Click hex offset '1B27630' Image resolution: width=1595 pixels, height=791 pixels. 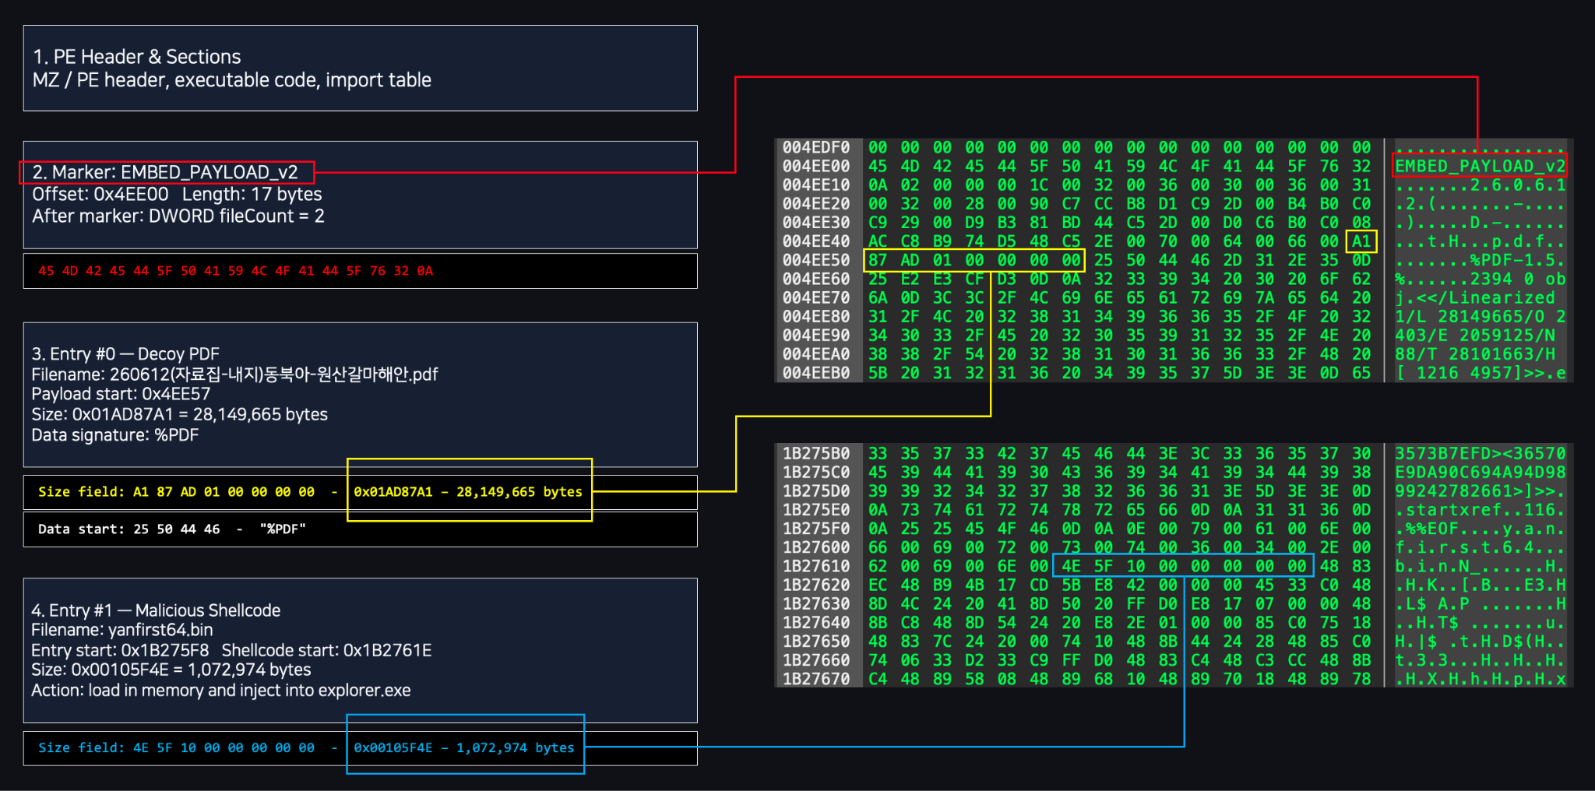pos(816,603)
